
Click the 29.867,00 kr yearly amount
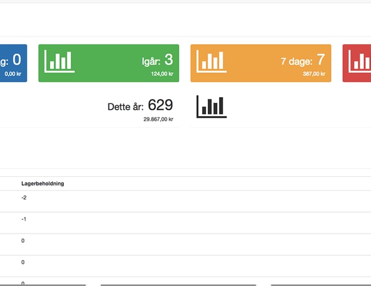point(158,120)
